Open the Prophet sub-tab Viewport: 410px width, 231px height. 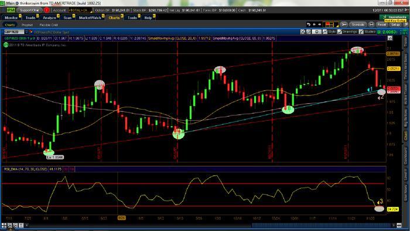[x=27, y=25]
